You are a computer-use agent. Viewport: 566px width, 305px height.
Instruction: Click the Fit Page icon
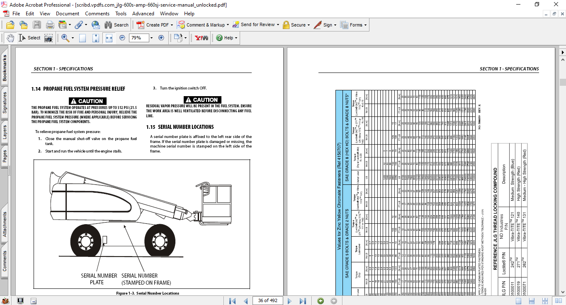click(96, 38)
